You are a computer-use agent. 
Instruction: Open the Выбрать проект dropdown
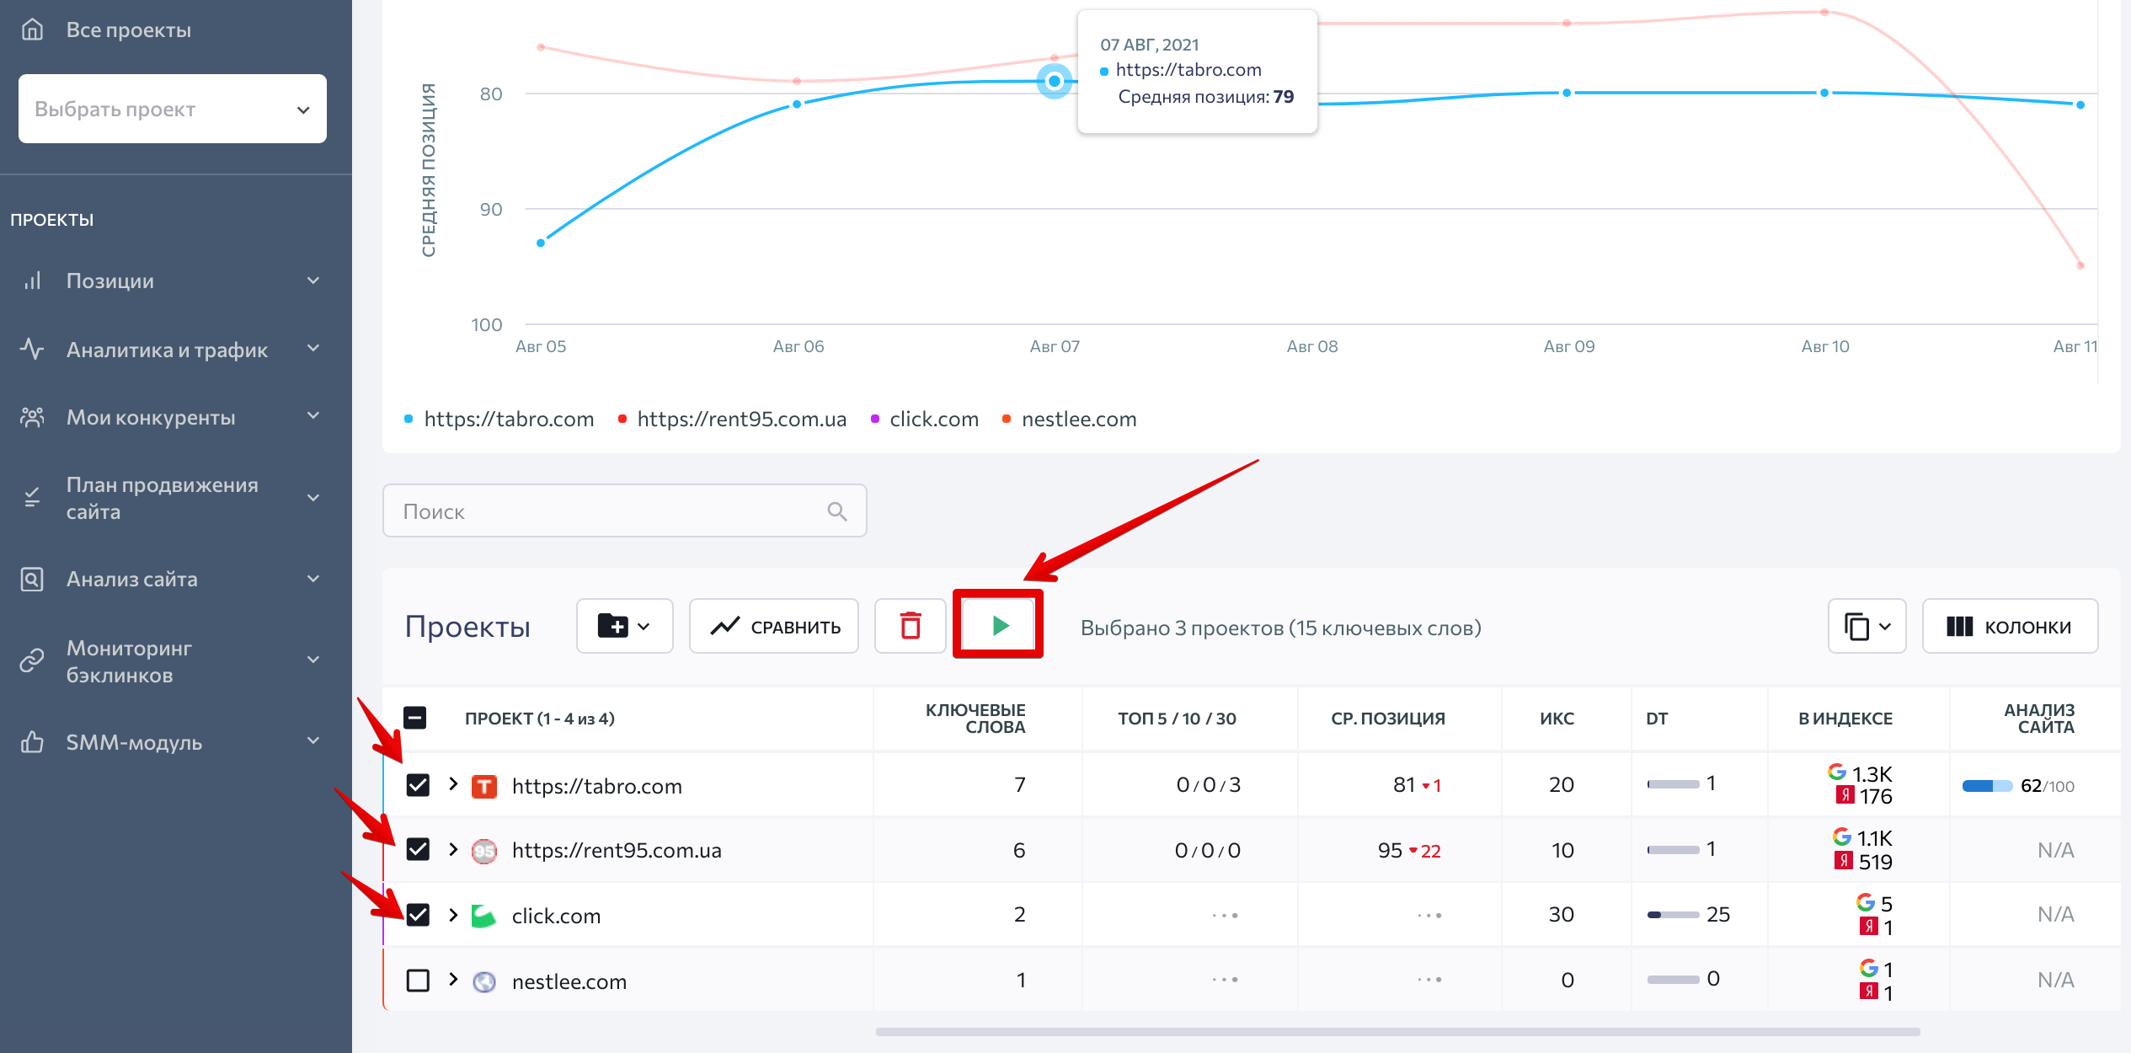[173, 109]
